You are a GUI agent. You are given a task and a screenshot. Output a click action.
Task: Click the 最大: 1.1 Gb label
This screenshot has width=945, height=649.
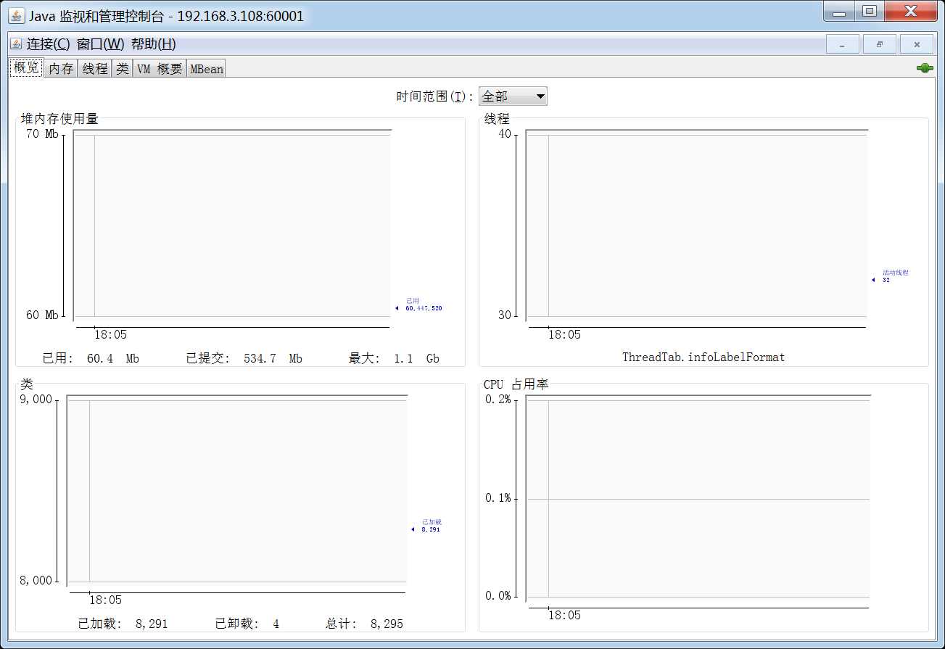point(394,358)
